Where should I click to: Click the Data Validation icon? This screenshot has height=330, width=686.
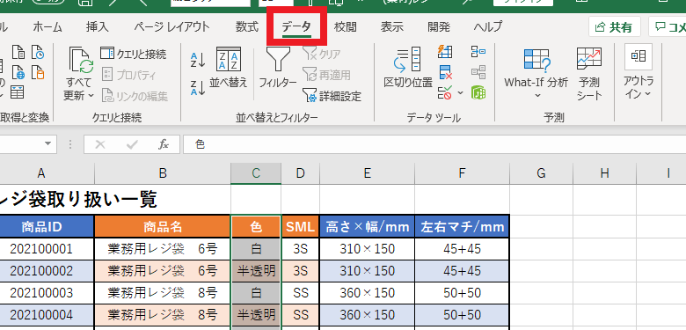tap(445, 92)
